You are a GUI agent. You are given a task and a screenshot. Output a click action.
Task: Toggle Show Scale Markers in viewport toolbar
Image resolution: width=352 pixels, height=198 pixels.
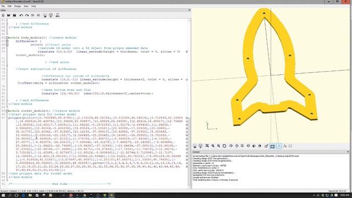pos(285,146)
